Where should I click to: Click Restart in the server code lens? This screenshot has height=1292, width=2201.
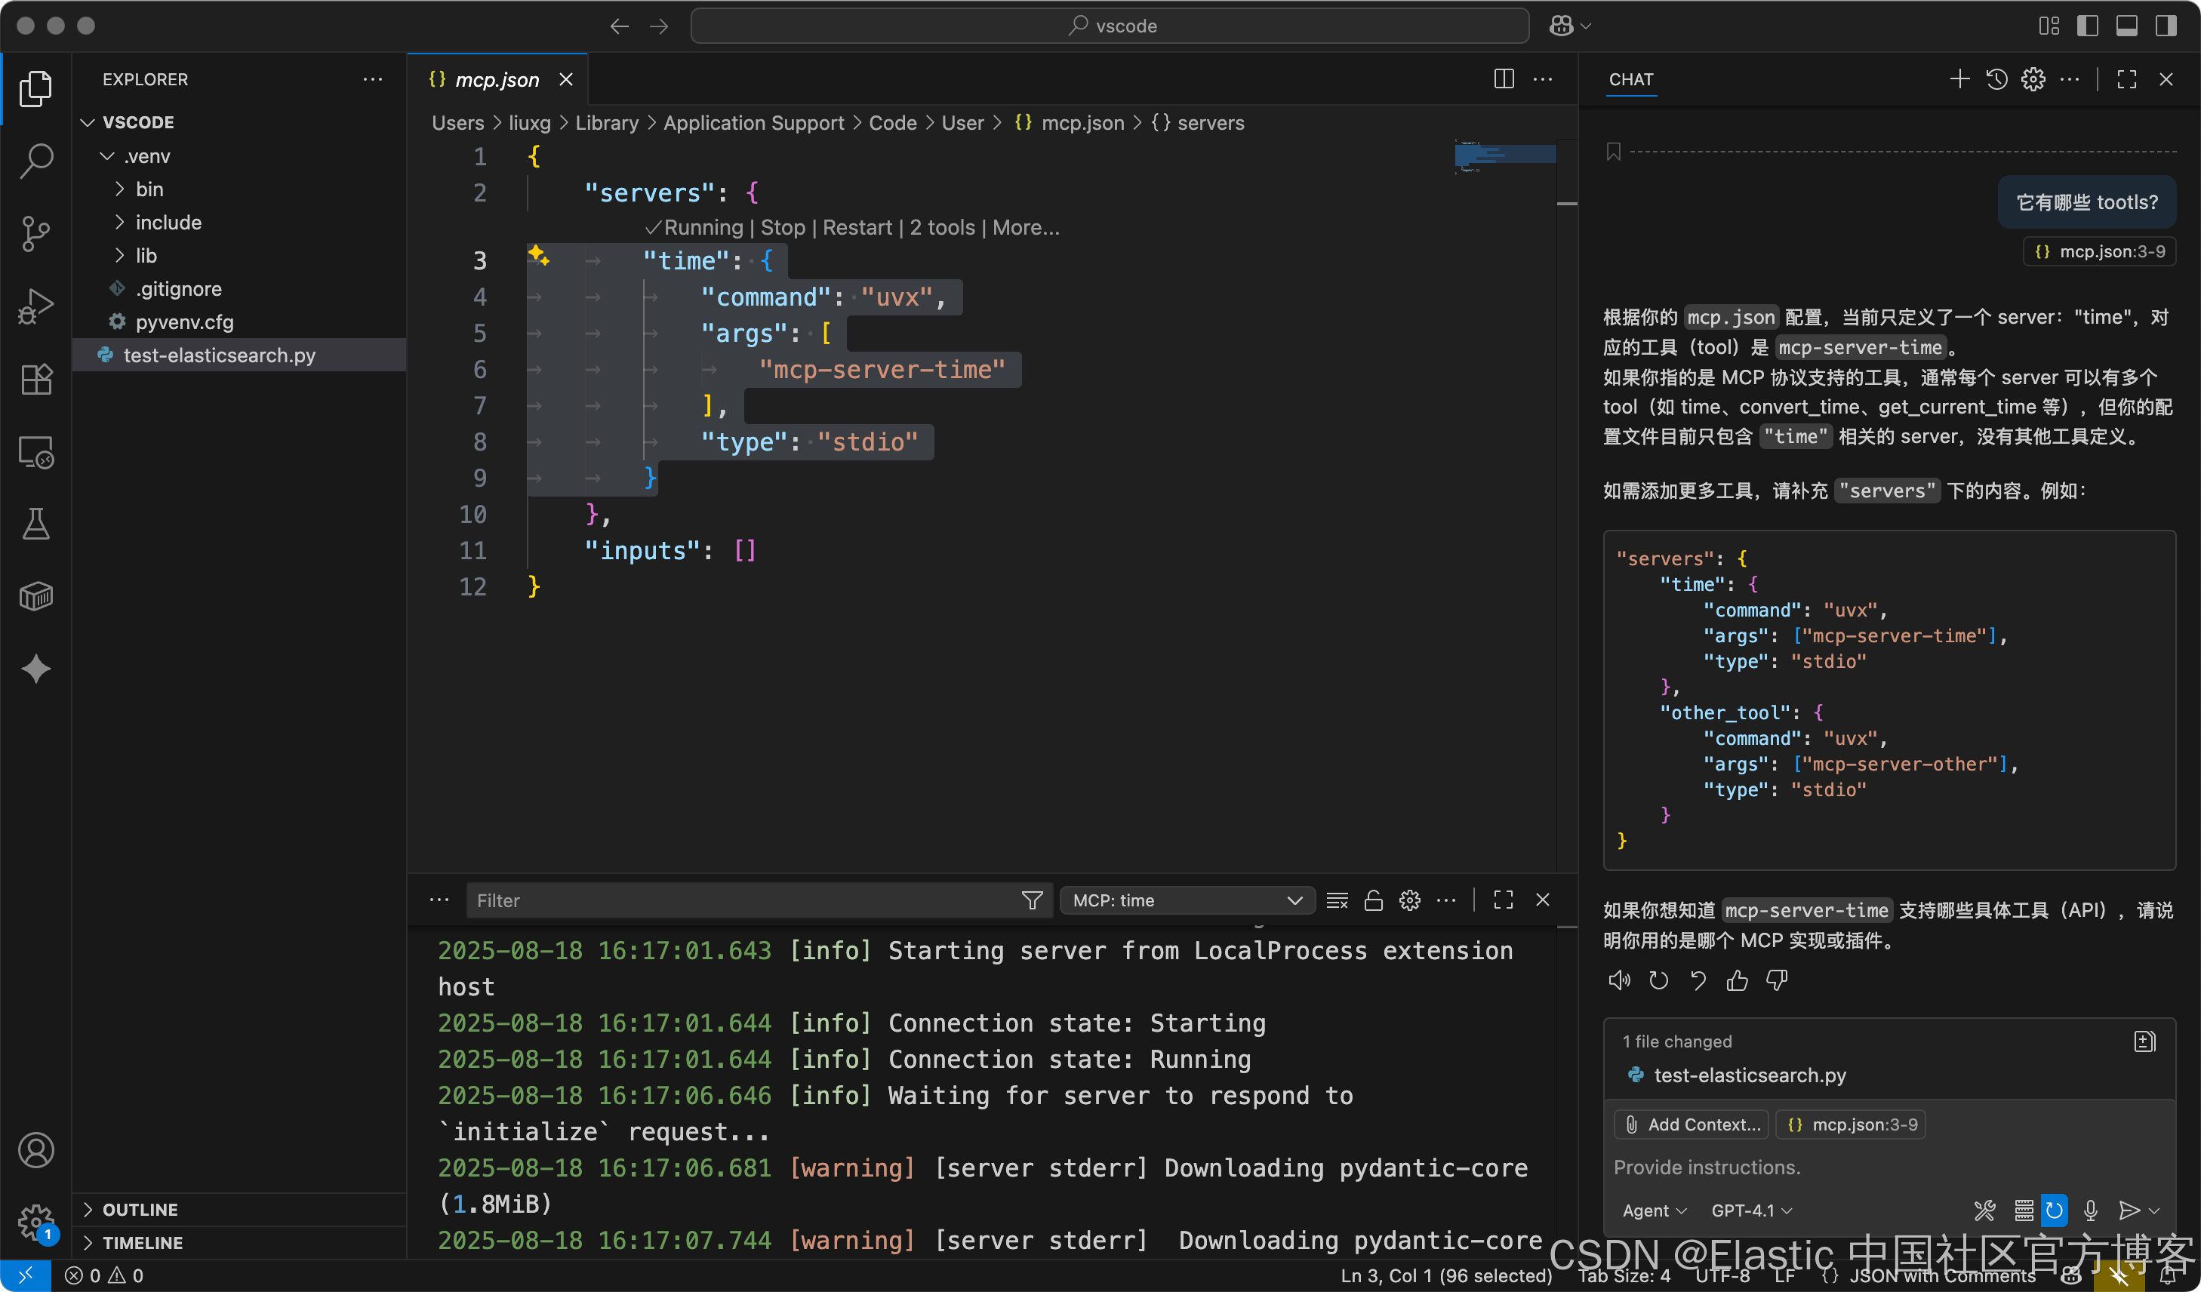pyautogui.click(x=857, y=228)
